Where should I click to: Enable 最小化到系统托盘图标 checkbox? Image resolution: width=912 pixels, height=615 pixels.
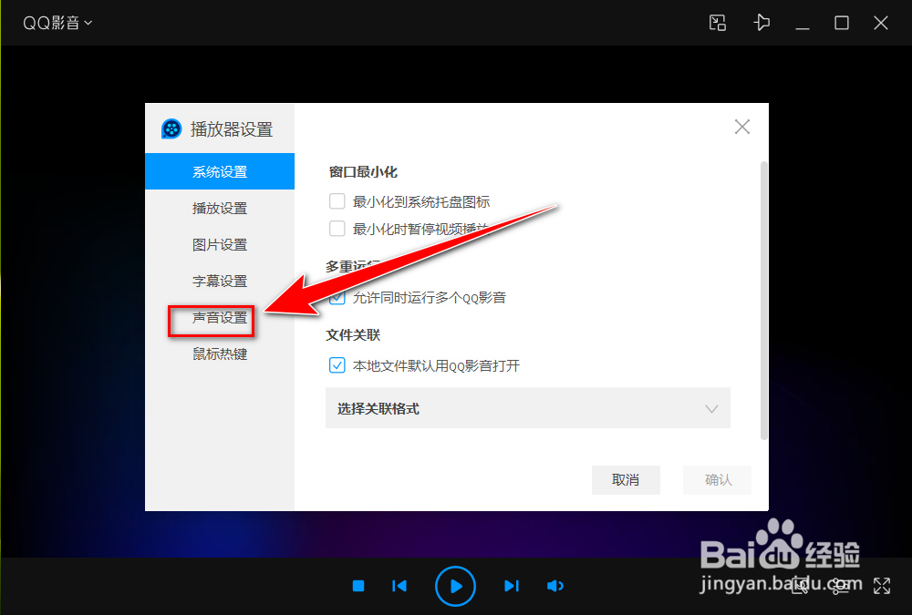(x=337, y=201)
